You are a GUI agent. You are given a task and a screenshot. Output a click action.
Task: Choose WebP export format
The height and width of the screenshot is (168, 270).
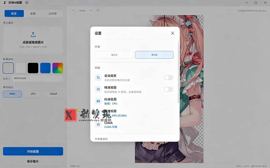point(53,94)
